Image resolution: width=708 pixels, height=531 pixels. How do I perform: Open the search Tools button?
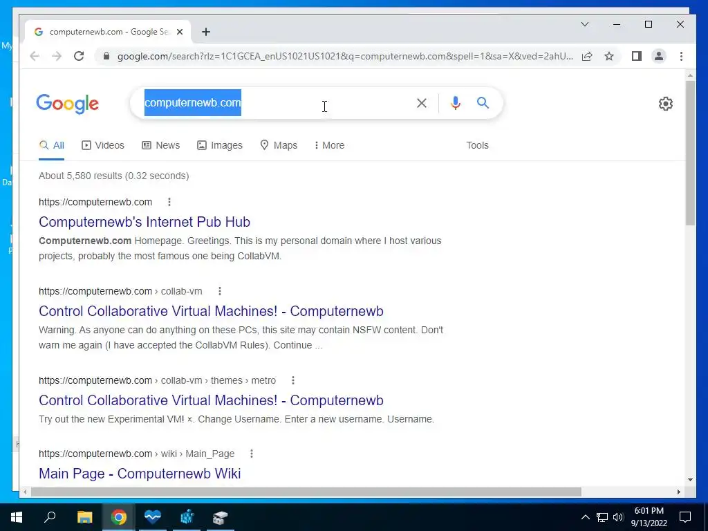click(477, 145)
